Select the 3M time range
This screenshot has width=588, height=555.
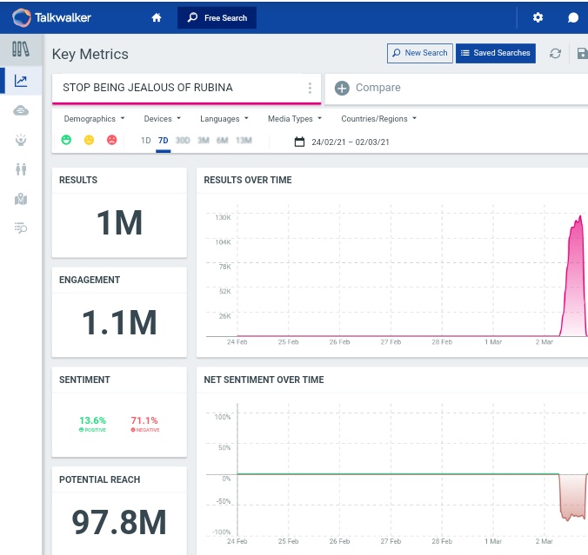point(204,141)
